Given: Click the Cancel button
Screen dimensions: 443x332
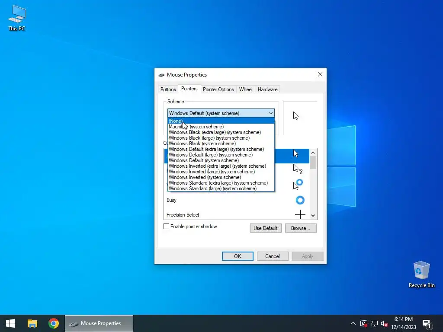Looking at the screenshot, I should click(x=273, y=256).
